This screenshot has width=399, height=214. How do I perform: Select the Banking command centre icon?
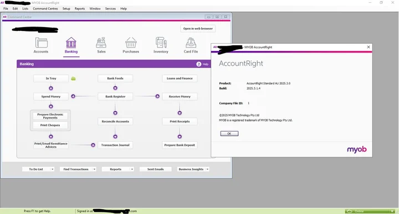pos(71,43)
